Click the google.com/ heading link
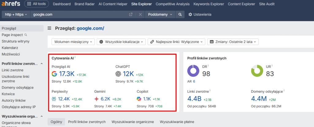This screenshot has height=127, width=314. coord(90,28)
